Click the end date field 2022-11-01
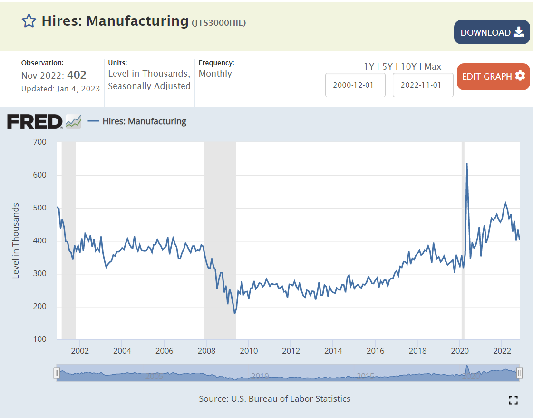533x418 pixels. [x=423, y=85]
